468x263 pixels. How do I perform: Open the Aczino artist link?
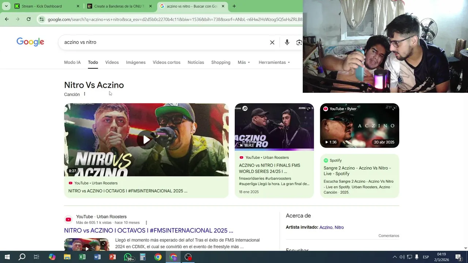tap(326, 227)
